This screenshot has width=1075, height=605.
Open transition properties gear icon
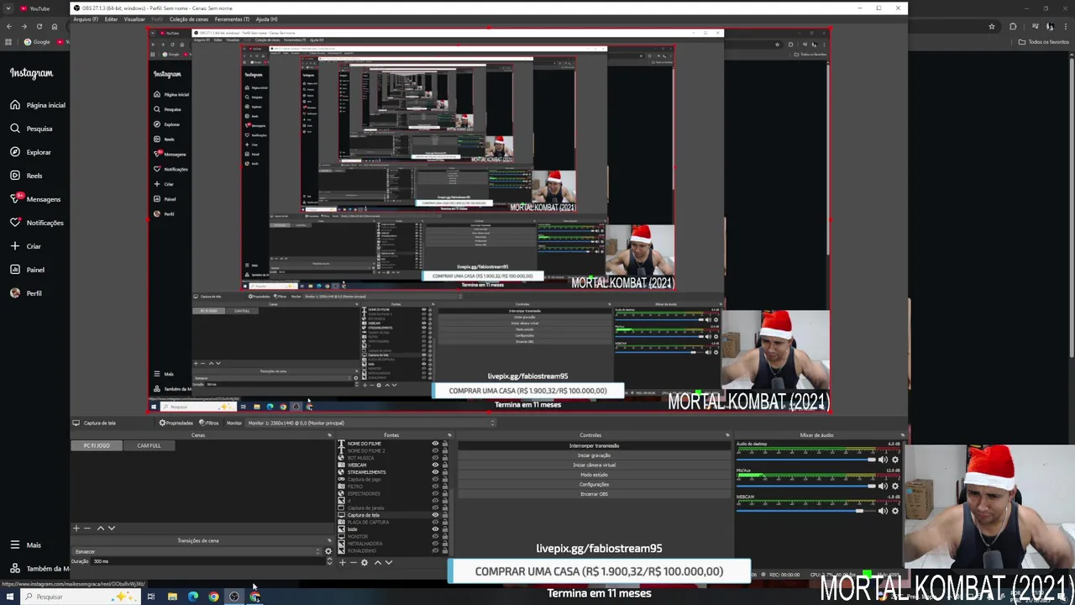click(328, 552)
